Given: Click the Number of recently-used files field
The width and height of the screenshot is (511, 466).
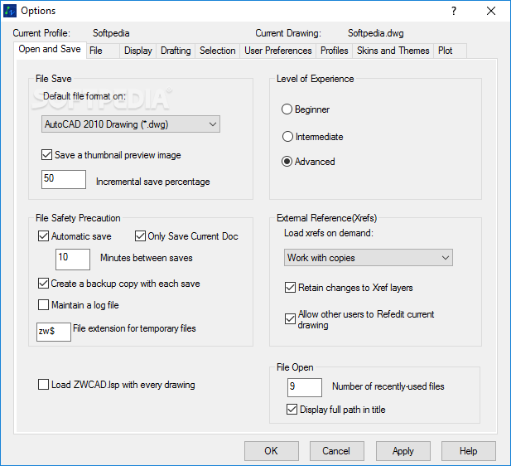Looking at the screenshot, I should [305, 387].
